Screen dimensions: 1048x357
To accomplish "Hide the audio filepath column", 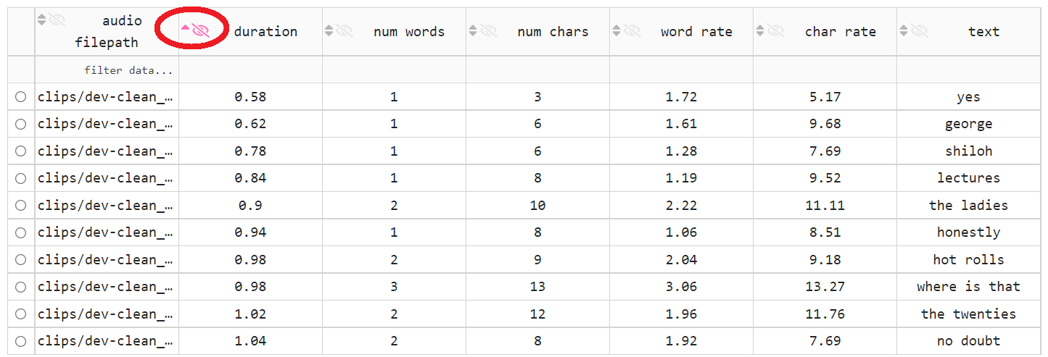I will point(57,20).
